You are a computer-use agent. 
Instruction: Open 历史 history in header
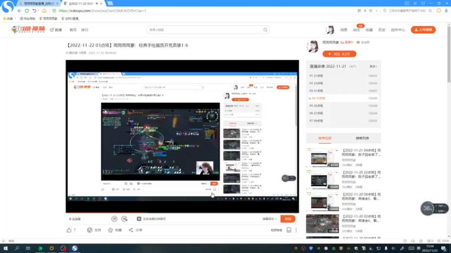pos(382,30)
